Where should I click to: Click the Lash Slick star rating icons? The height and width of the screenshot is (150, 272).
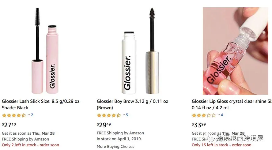pyautogui.click(x=14, y=115)
